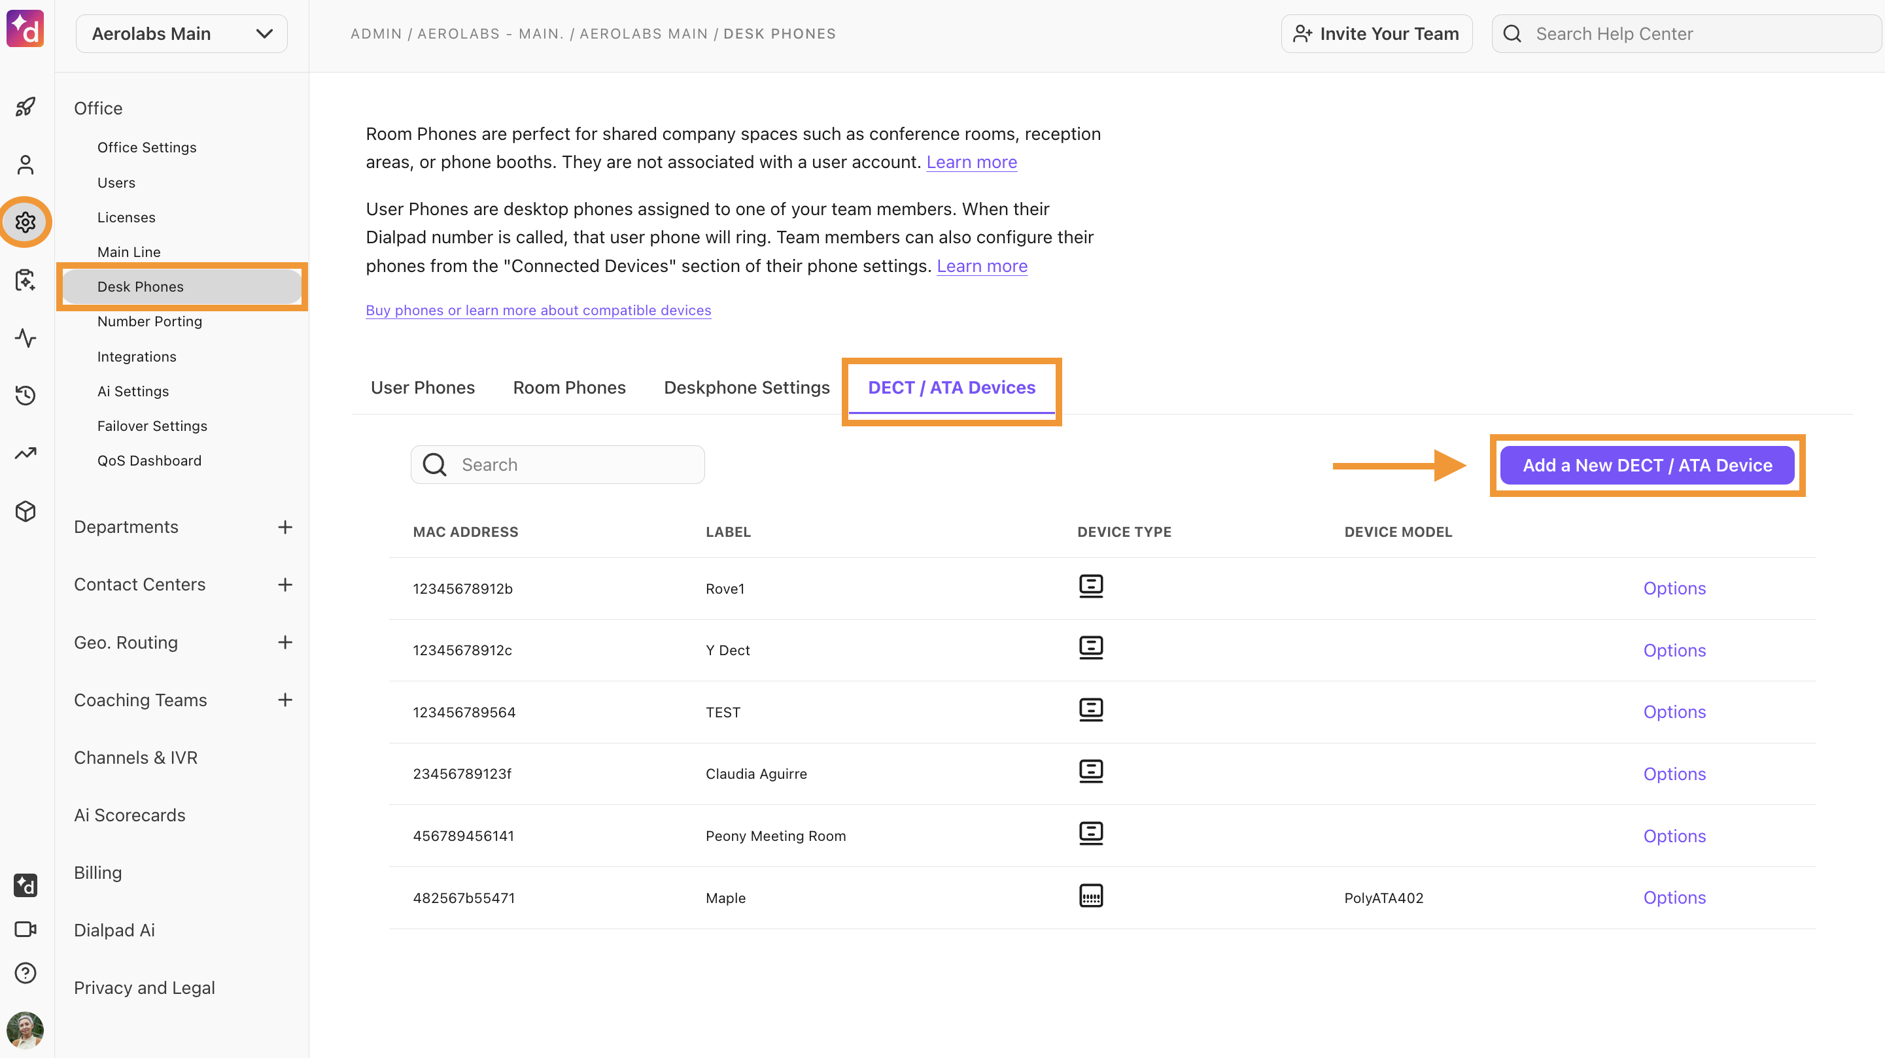Click the Help Center search magnifier icon
Viewport: 1885px width, 1058px height.
click(1512, 33)
